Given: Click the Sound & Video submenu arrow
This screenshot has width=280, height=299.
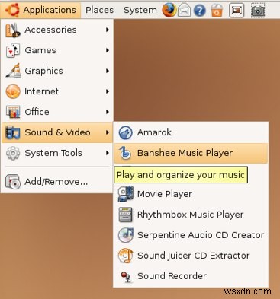Looking at the screenshot, I should point(108,132).
